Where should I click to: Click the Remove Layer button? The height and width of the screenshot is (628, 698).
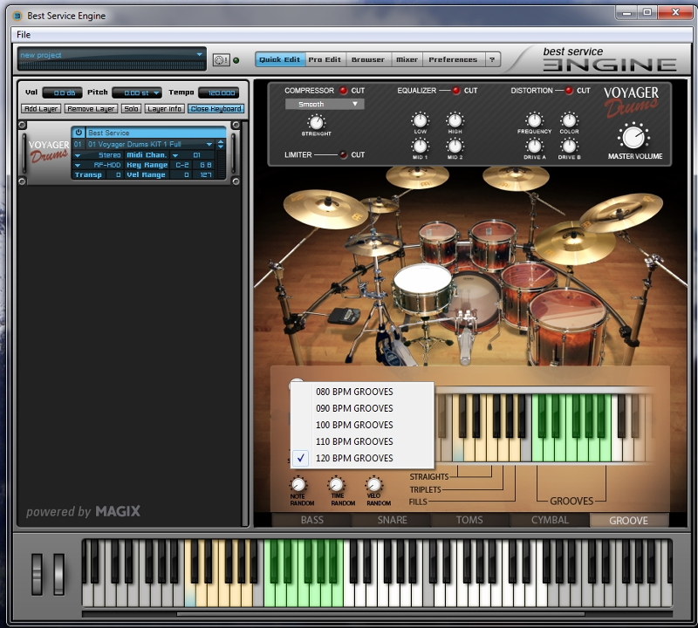[x=92, y=109]
